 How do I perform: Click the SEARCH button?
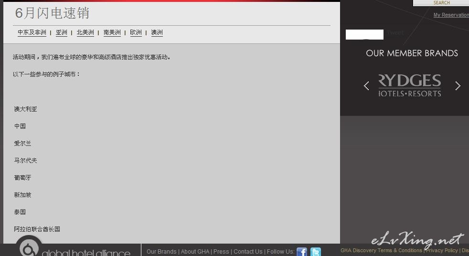(441, 3)
